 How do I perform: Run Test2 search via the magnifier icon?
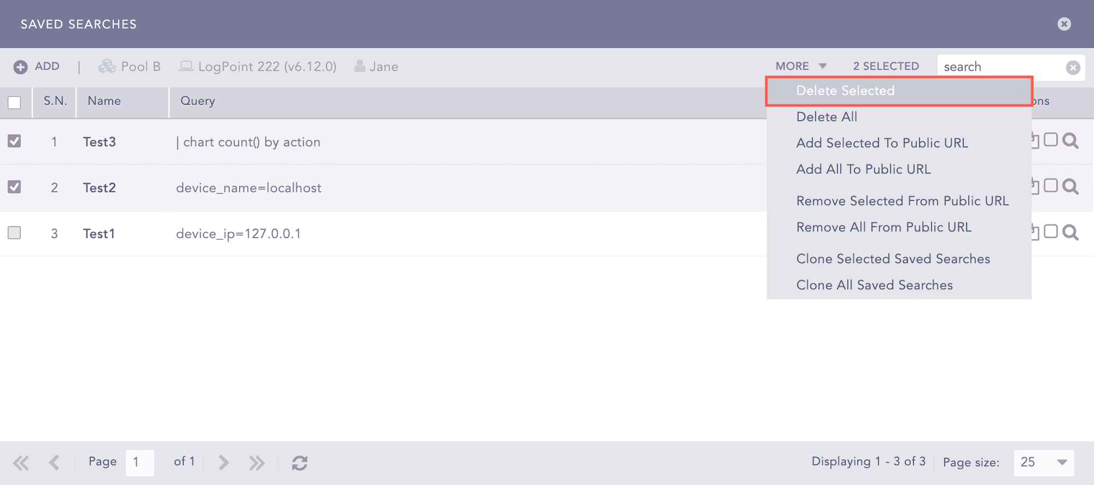click(x=1070, y=187)
